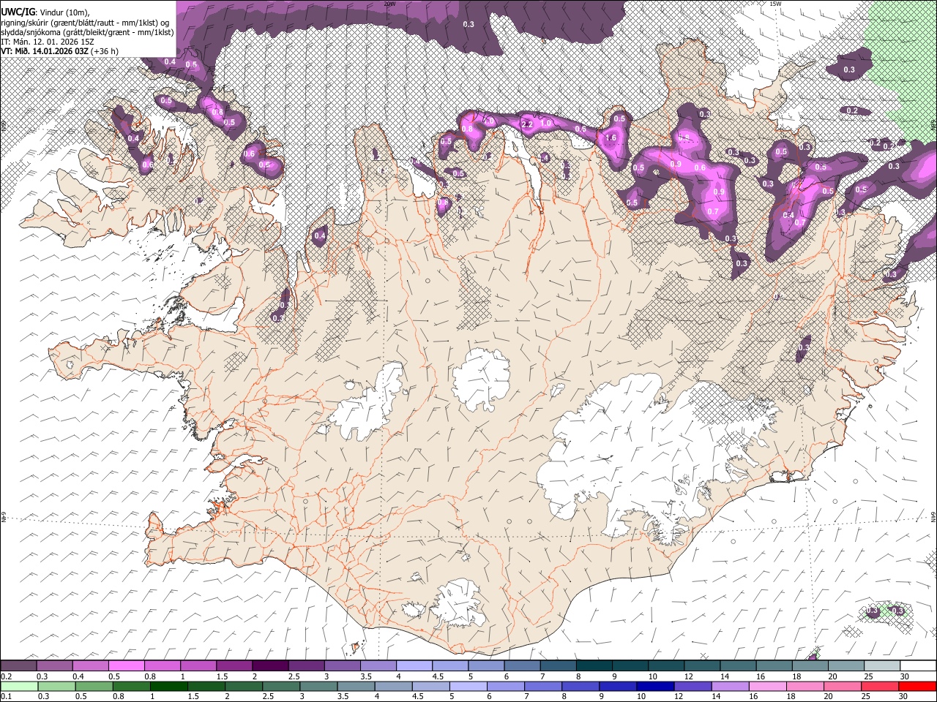Click the "2.2" precipitation value on the map
This screenshot has width=937, height=702.
(x=527, y=124)
